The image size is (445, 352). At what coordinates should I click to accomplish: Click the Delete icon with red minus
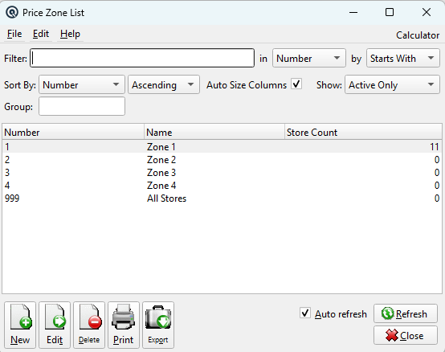coord(89,325)
